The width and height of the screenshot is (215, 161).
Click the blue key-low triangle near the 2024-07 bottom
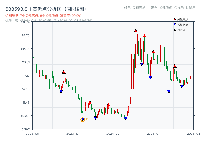click(126, 118)
